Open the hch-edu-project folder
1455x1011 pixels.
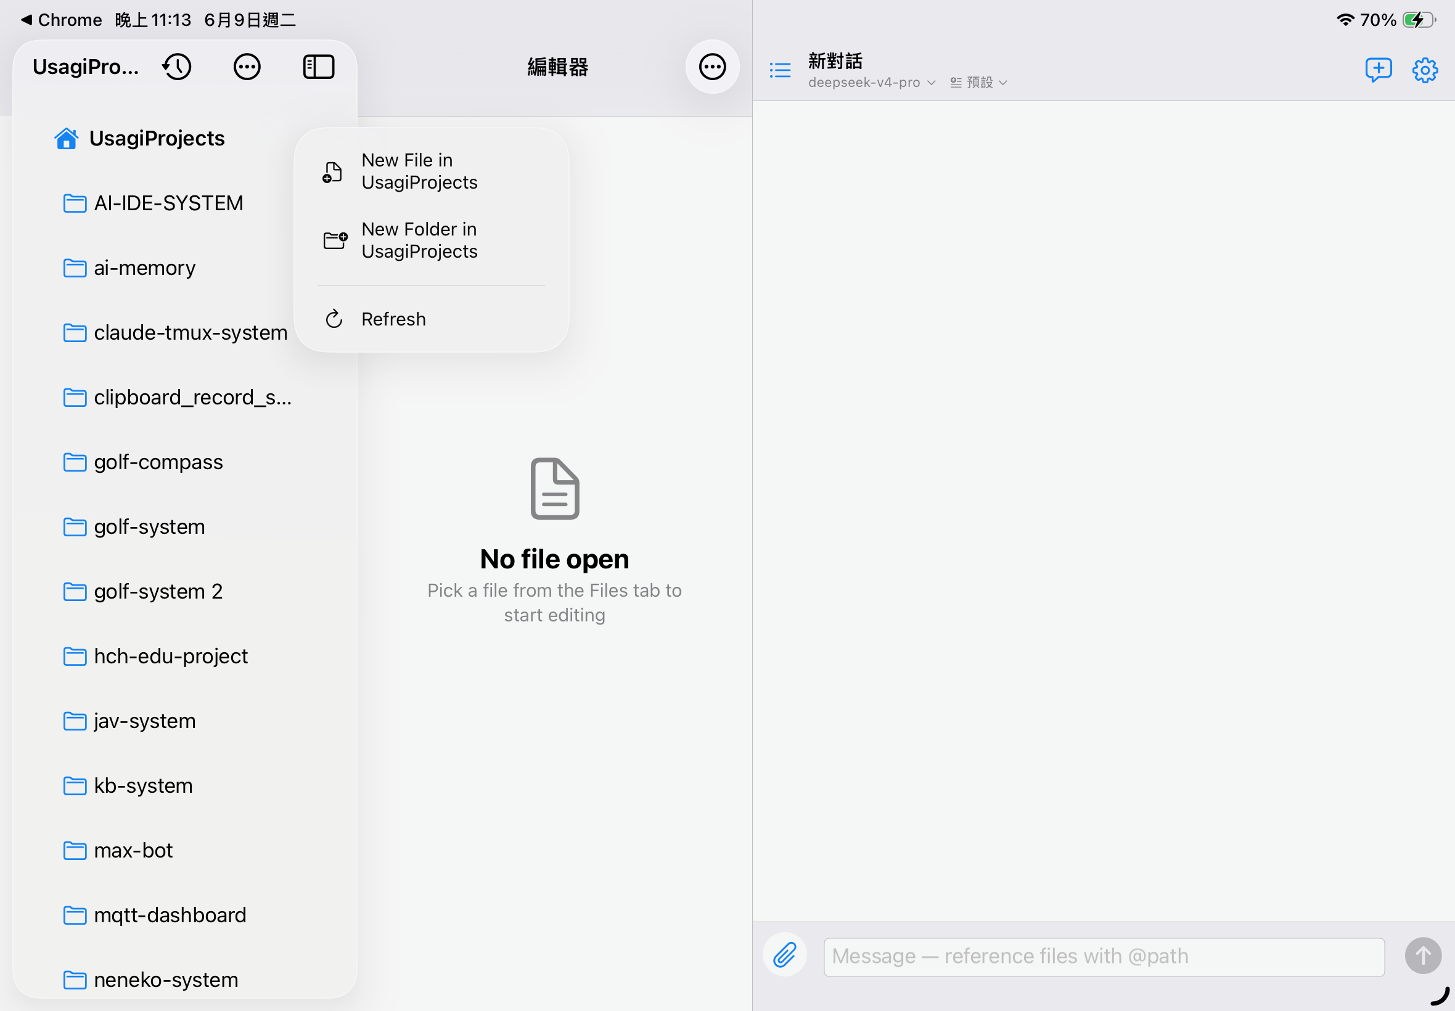click(156, 657)
